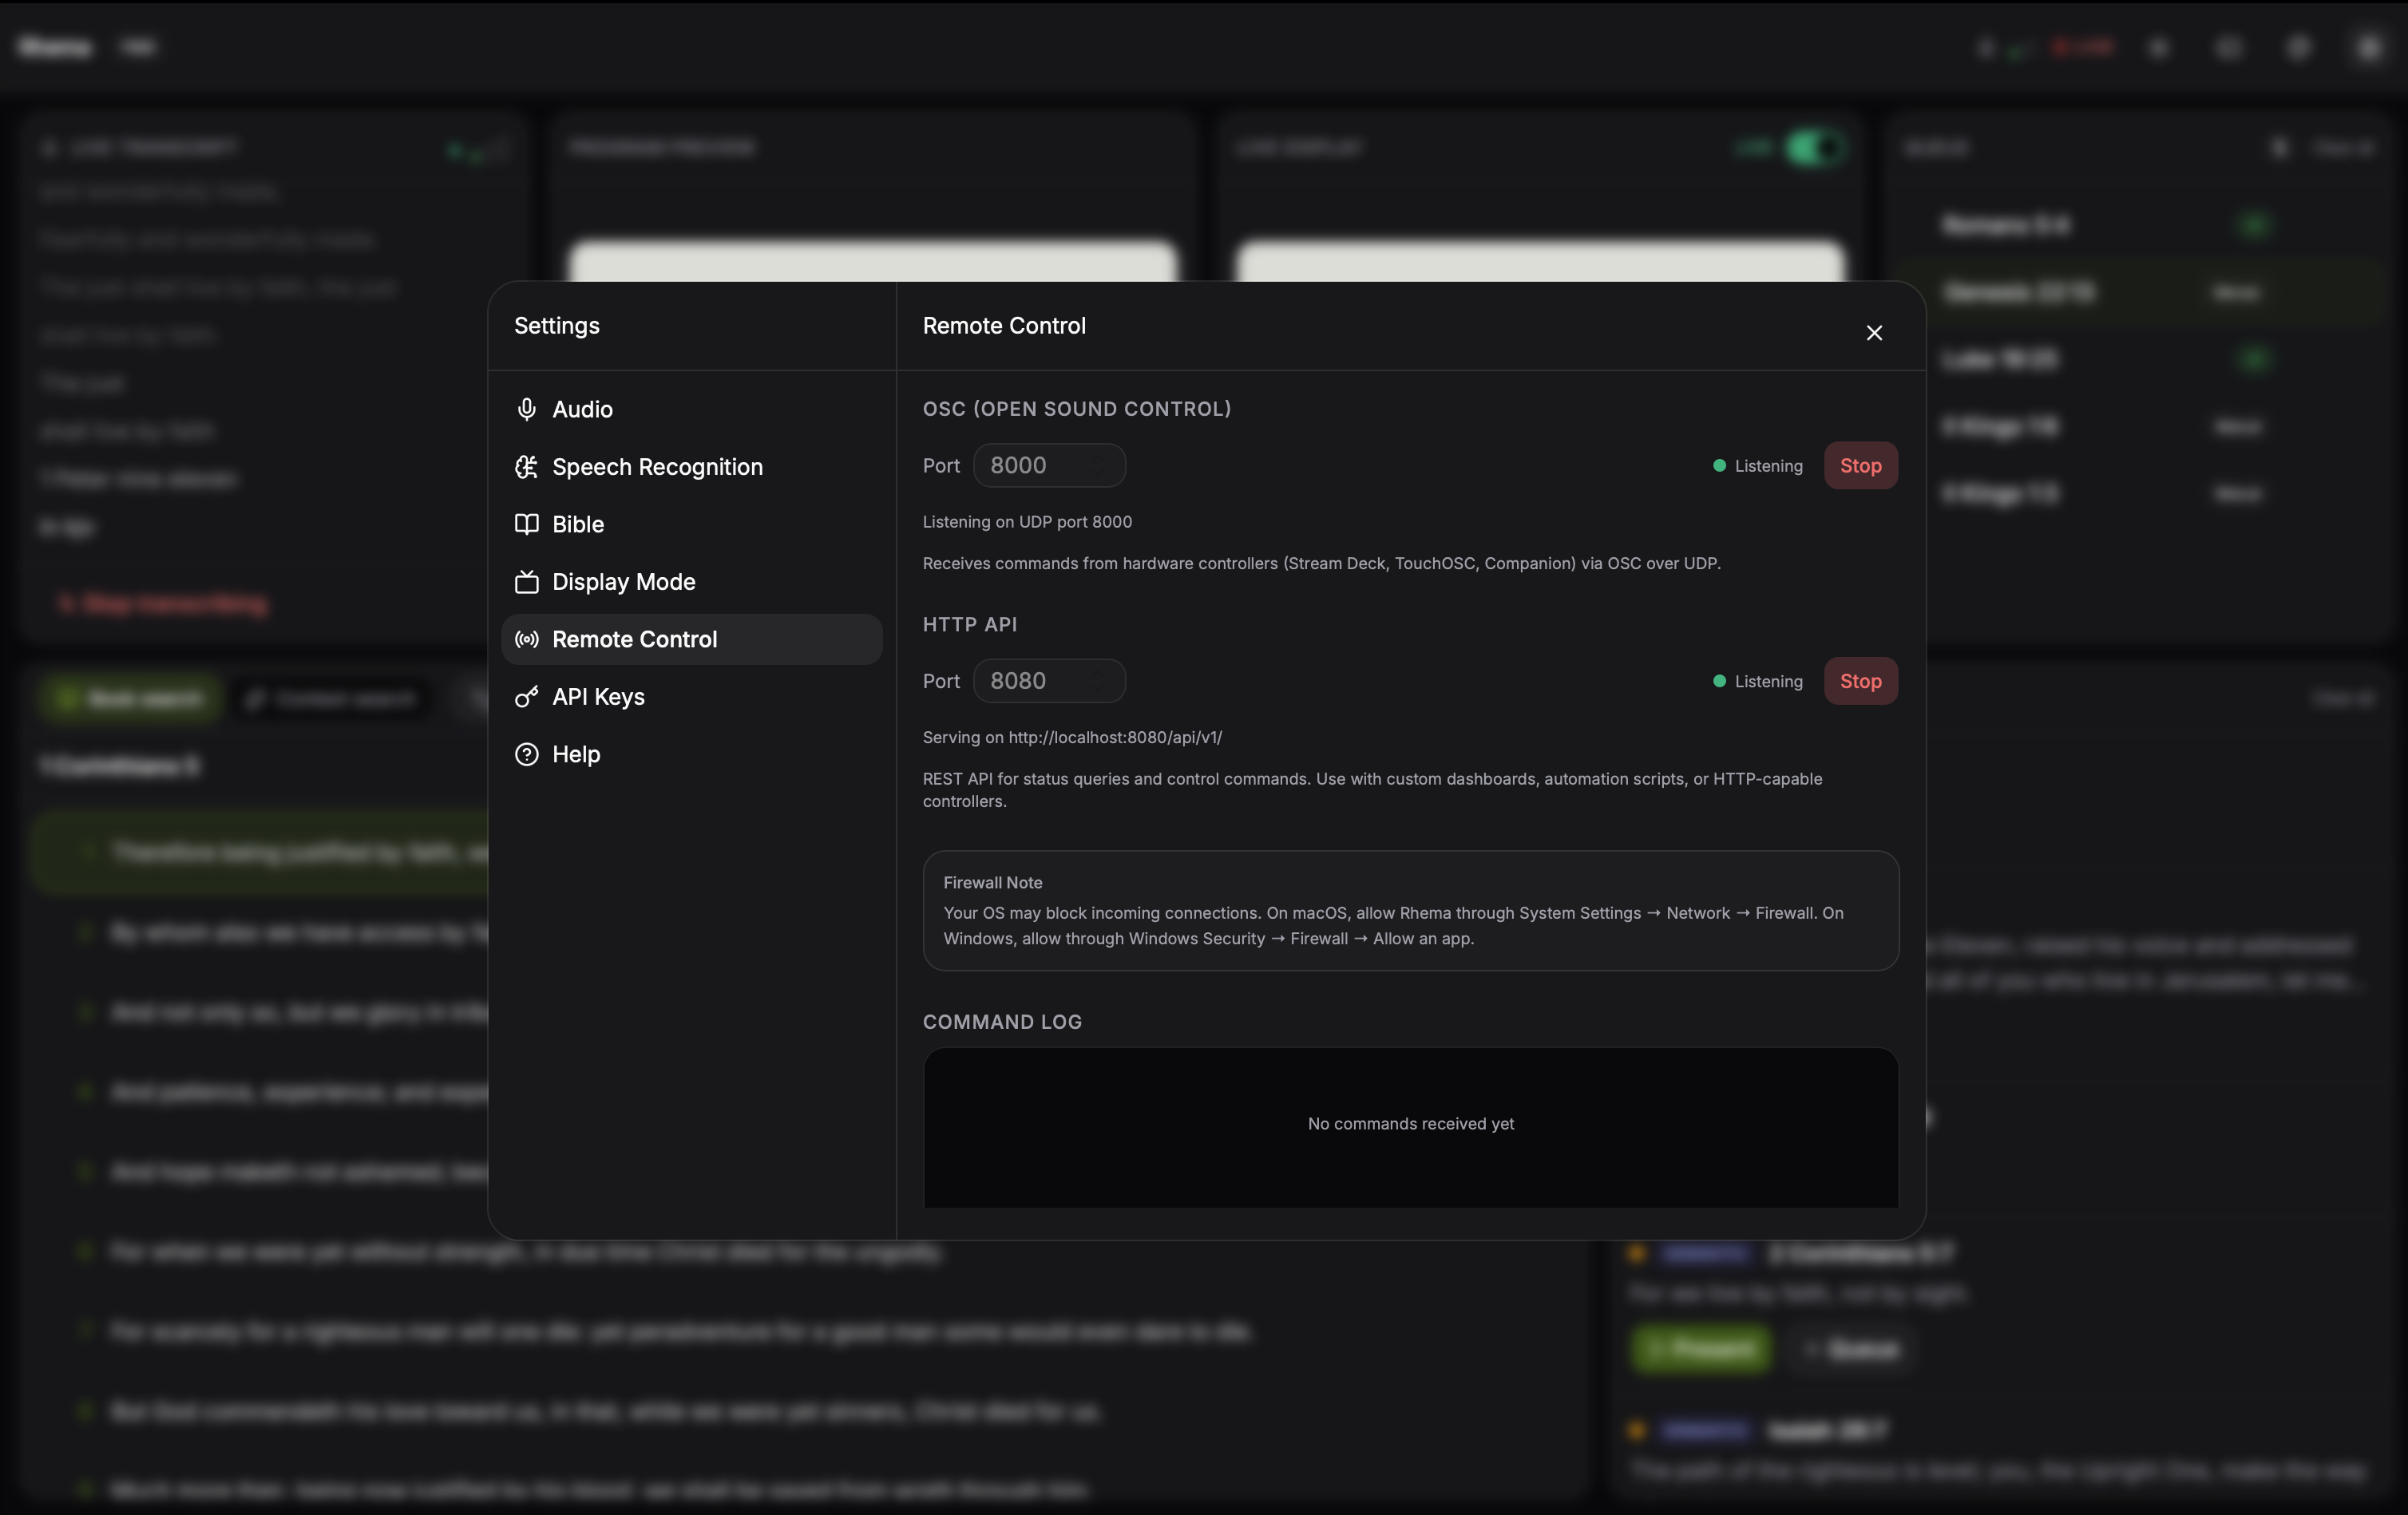This screenshot has height=1515, width=2408.
Task: Click the HTTP API port field showing 8080
Action: click(x=1049, y=681)
